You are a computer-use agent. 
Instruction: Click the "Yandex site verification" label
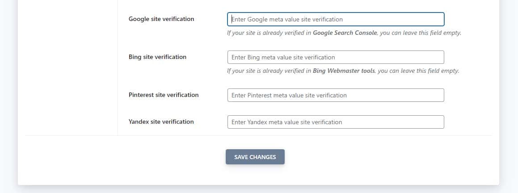[161, 122]
